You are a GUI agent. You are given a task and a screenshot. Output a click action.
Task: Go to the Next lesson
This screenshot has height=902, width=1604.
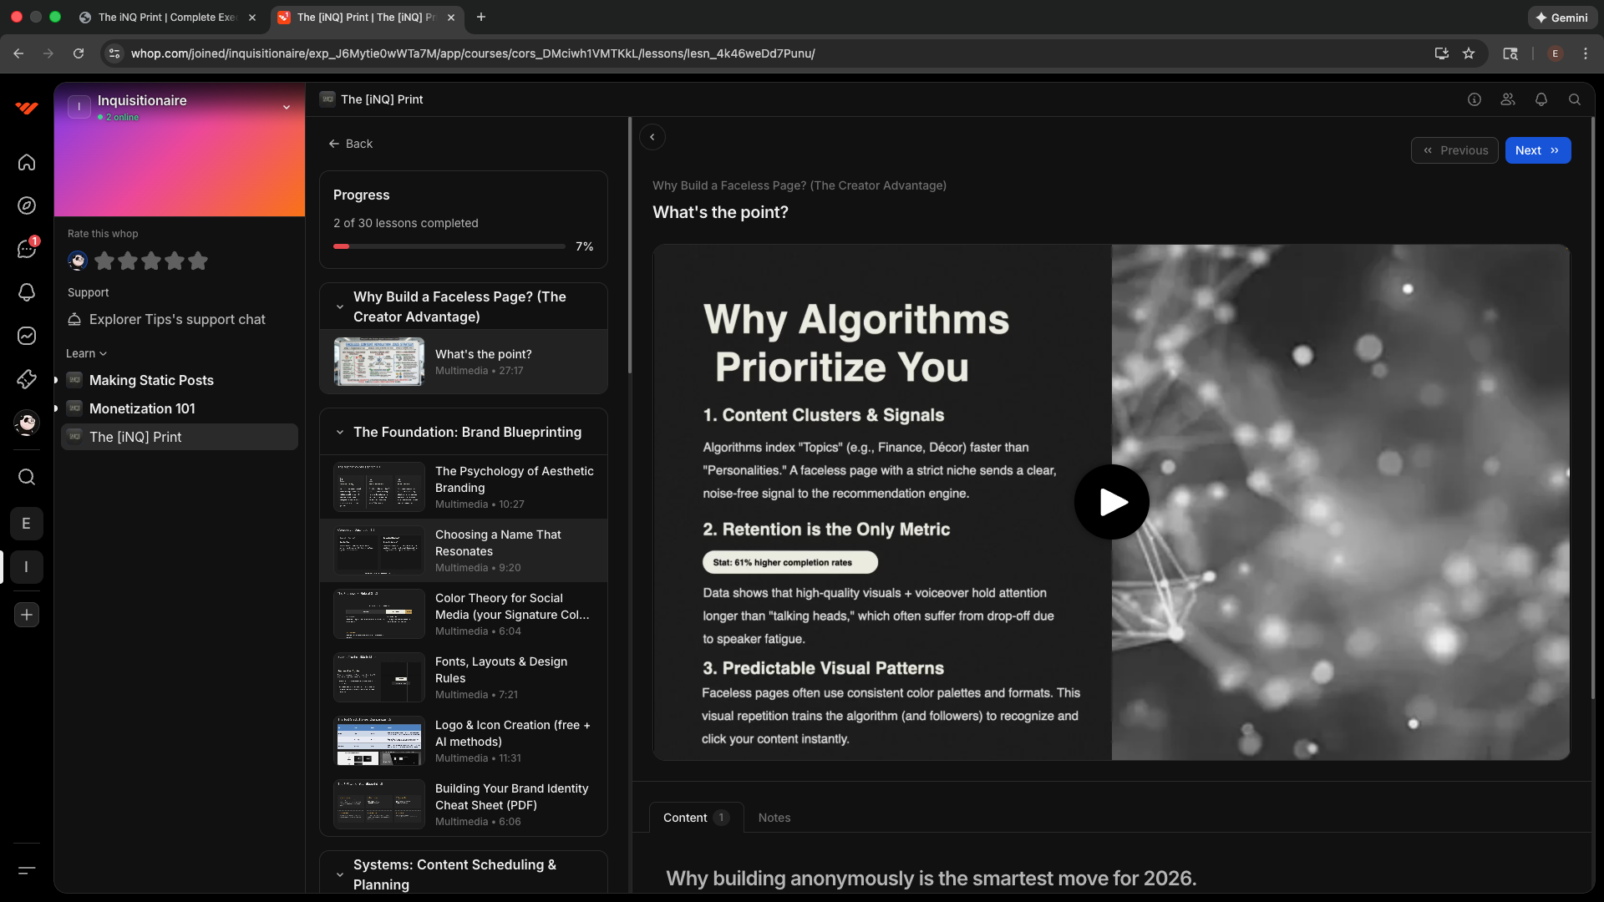1537,150
